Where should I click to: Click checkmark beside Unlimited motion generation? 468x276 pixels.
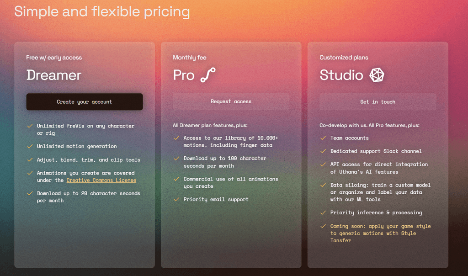point(30,146)
